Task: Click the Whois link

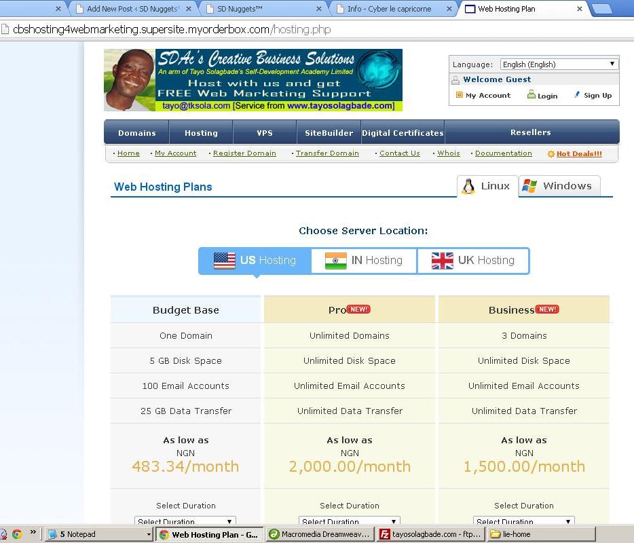Action: 449,153
